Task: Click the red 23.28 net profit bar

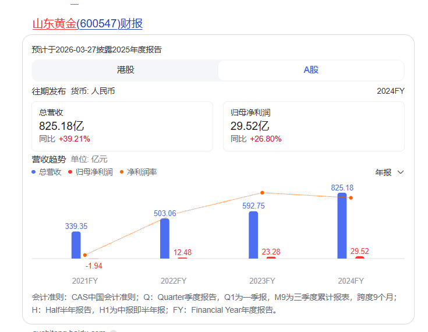Action: pyautogui.click(x=271, y=257)
